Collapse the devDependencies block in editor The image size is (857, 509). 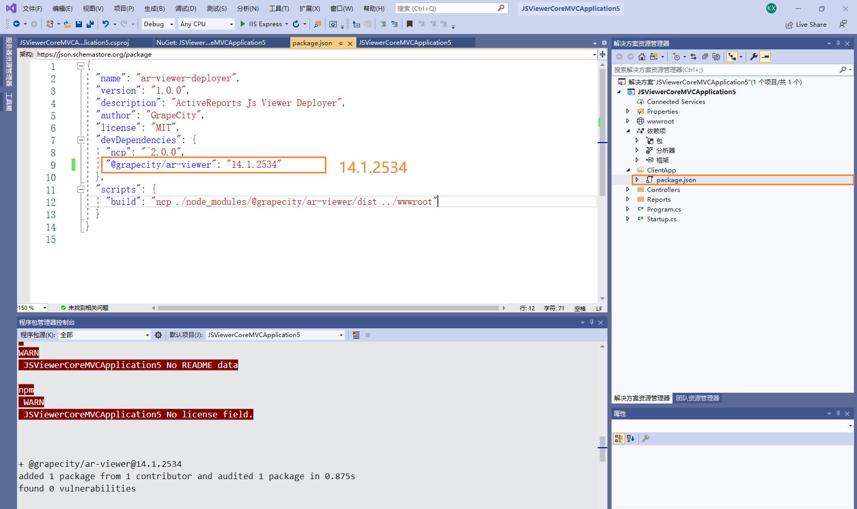click(x=81, y=140)
